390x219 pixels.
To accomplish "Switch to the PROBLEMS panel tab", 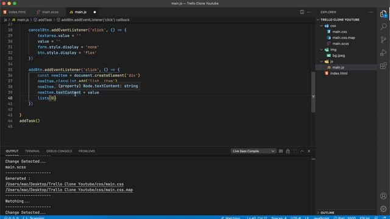I will point(87,151).
